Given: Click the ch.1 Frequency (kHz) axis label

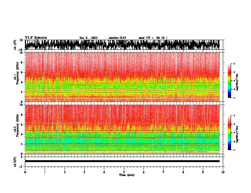Looking at the screenshot, I should coord(16,73).
